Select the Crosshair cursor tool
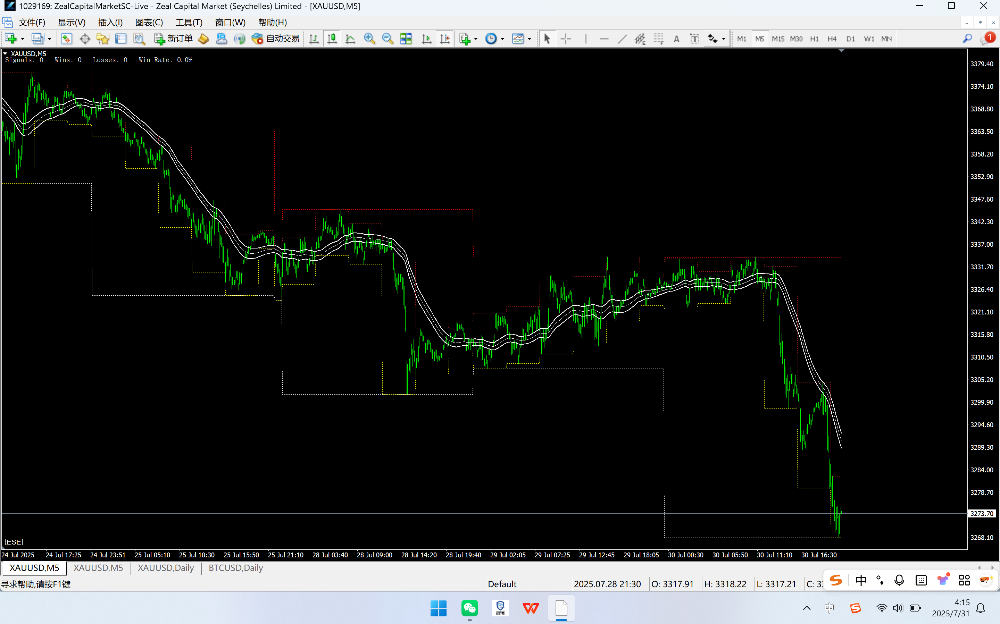This screenshot has width=1000, height=624. (x=566, y=39)
